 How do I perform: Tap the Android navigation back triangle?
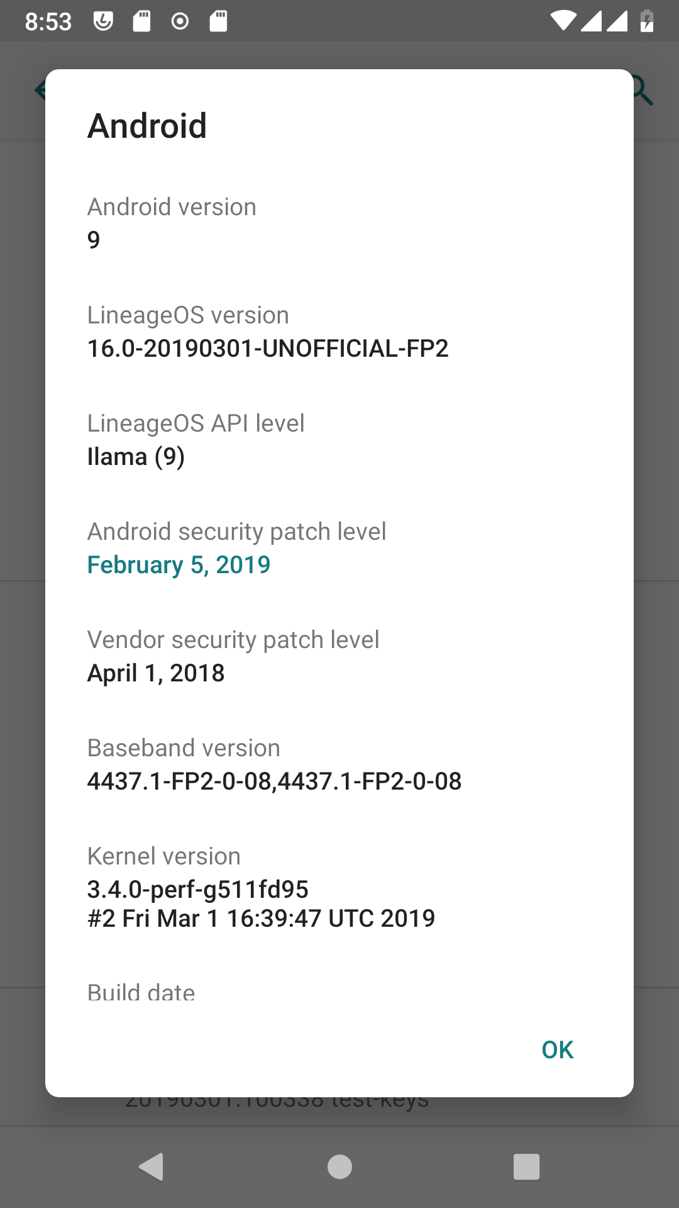coord(152,1167)
